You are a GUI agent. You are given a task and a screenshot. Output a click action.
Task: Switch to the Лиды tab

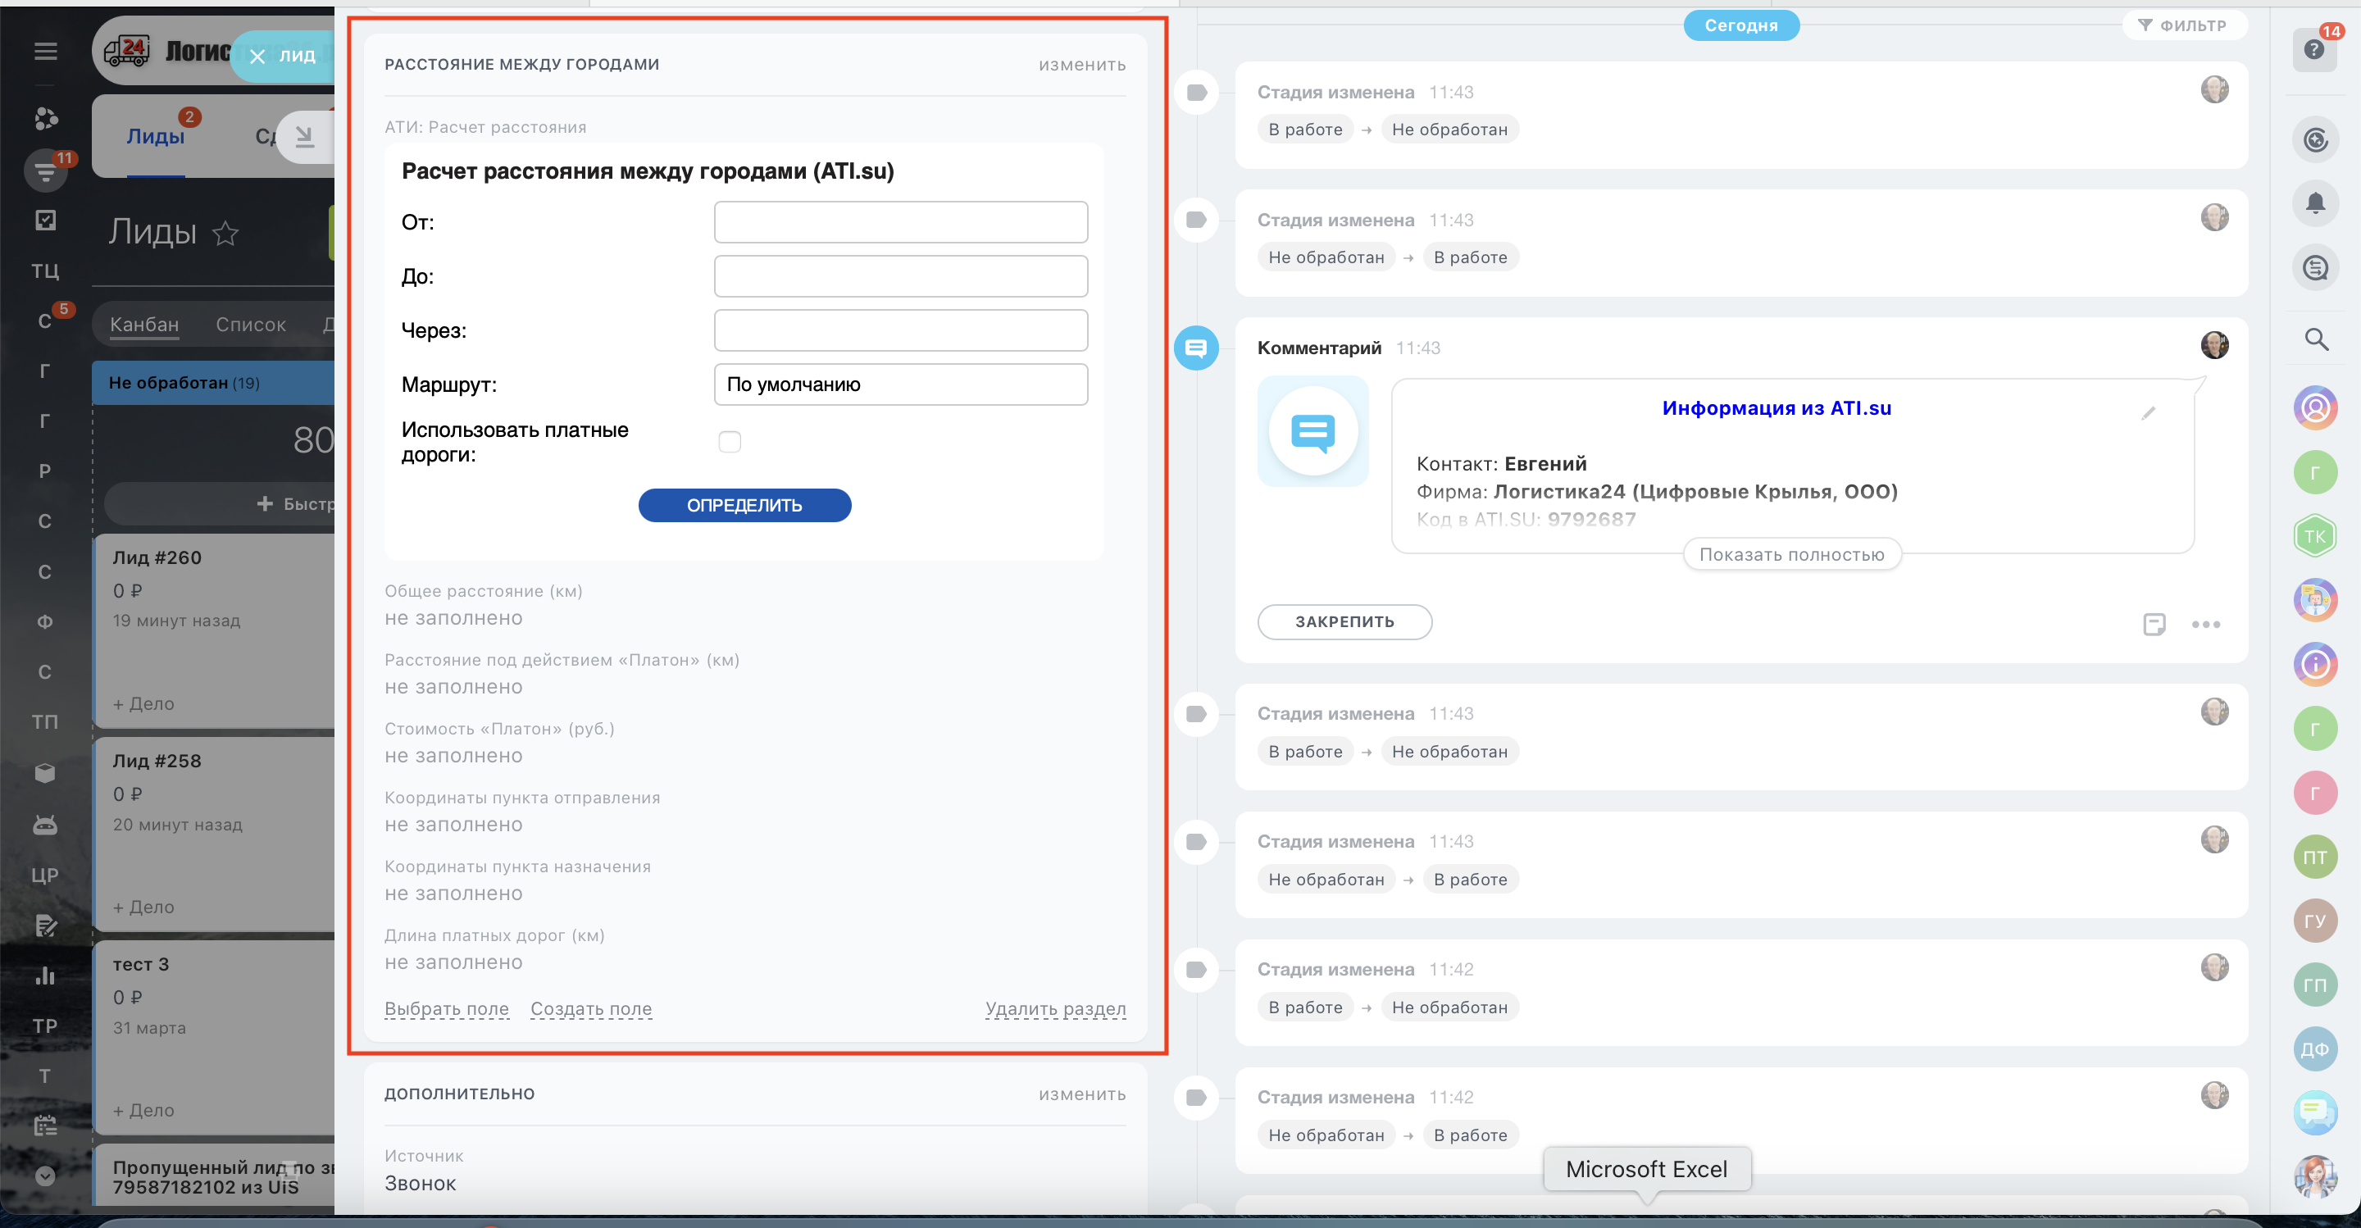pos(155,137)
